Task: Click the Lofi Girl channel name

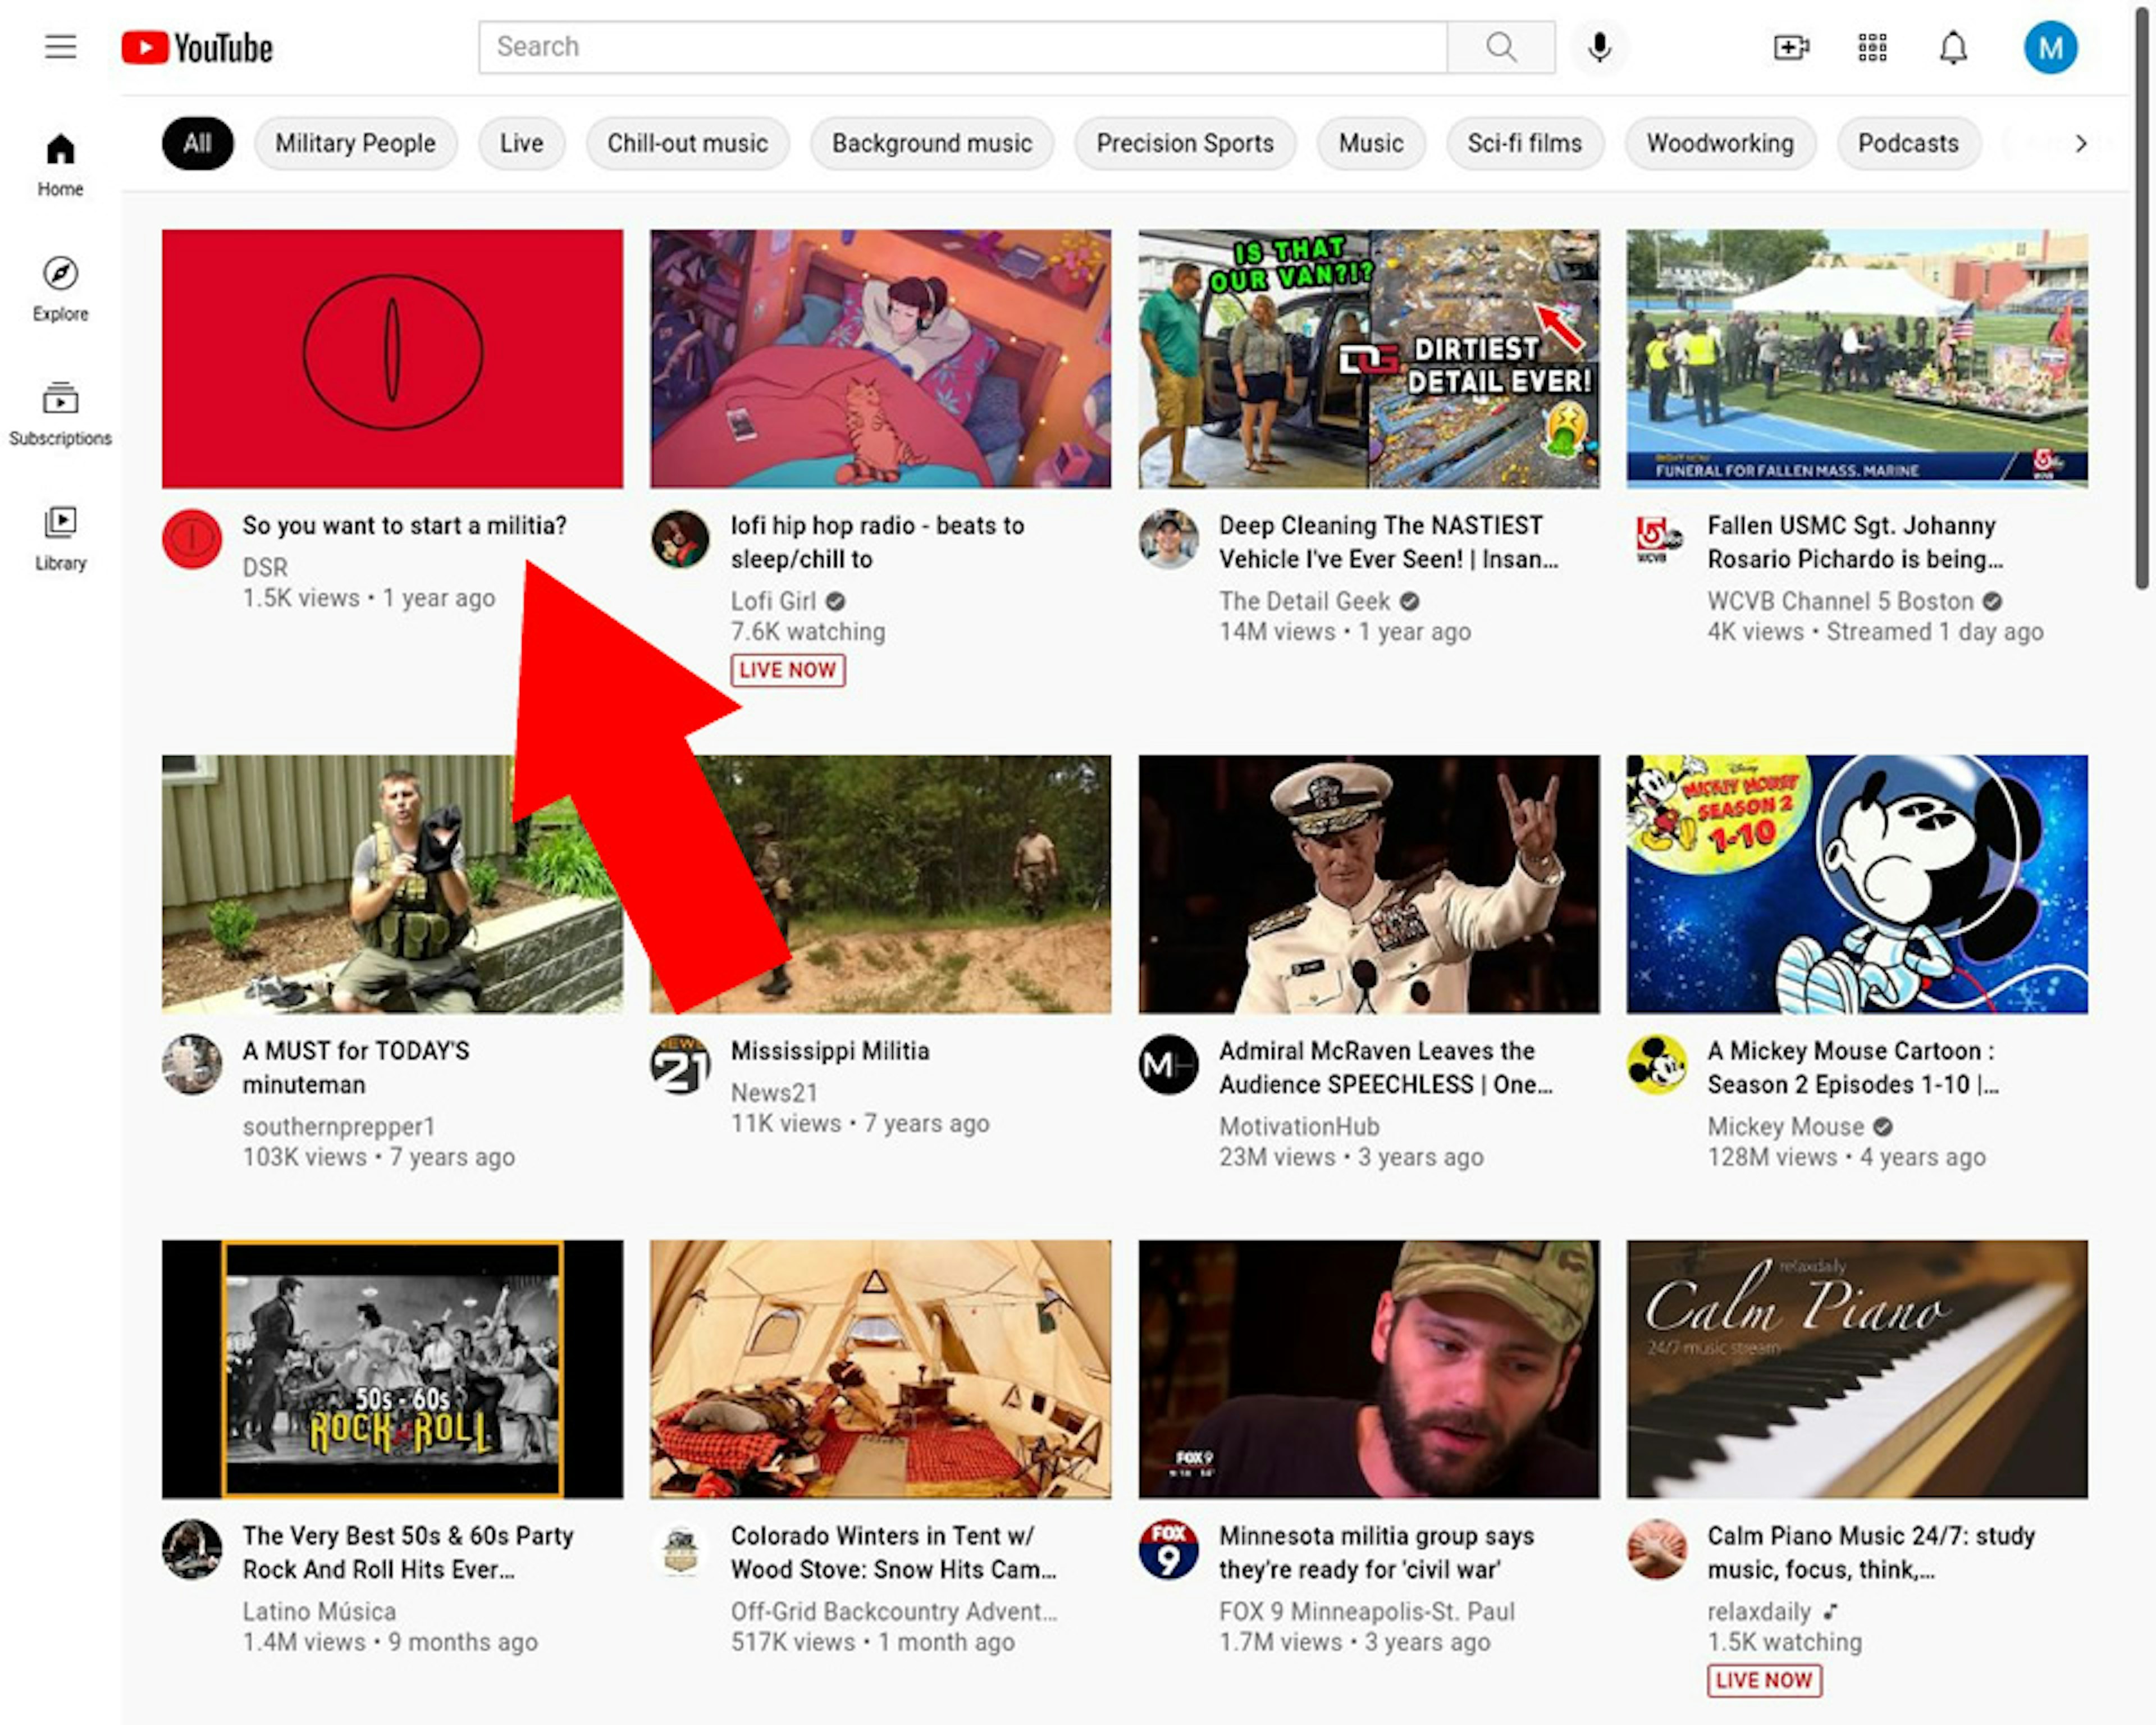Action: 773,601
